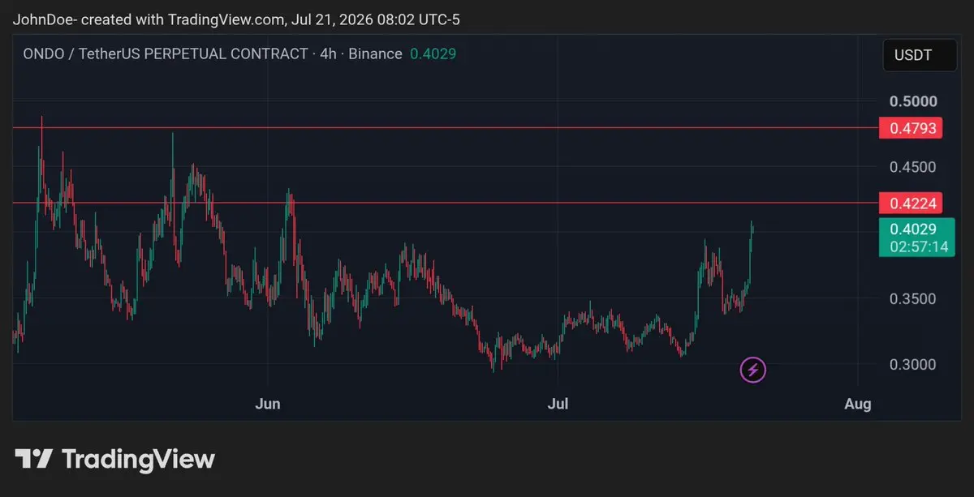Select the 0.4793 red price label
Viewport: 974px width, 497px height.
(x=912, y=128)
